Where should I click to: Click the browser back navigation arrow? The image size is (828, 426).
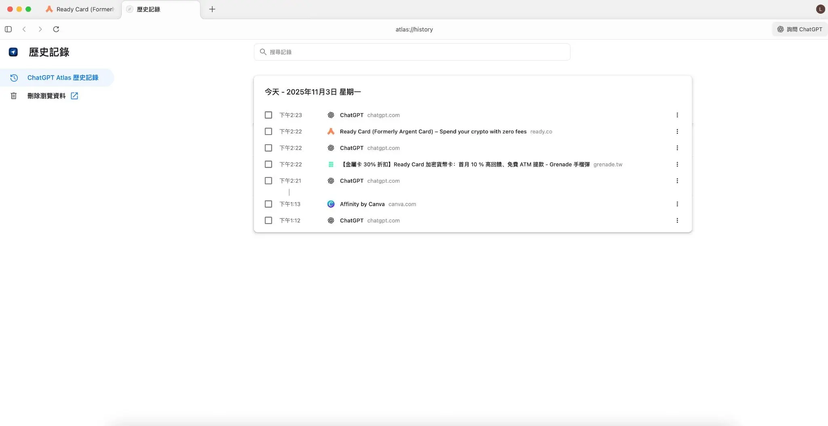pos(24,29)
